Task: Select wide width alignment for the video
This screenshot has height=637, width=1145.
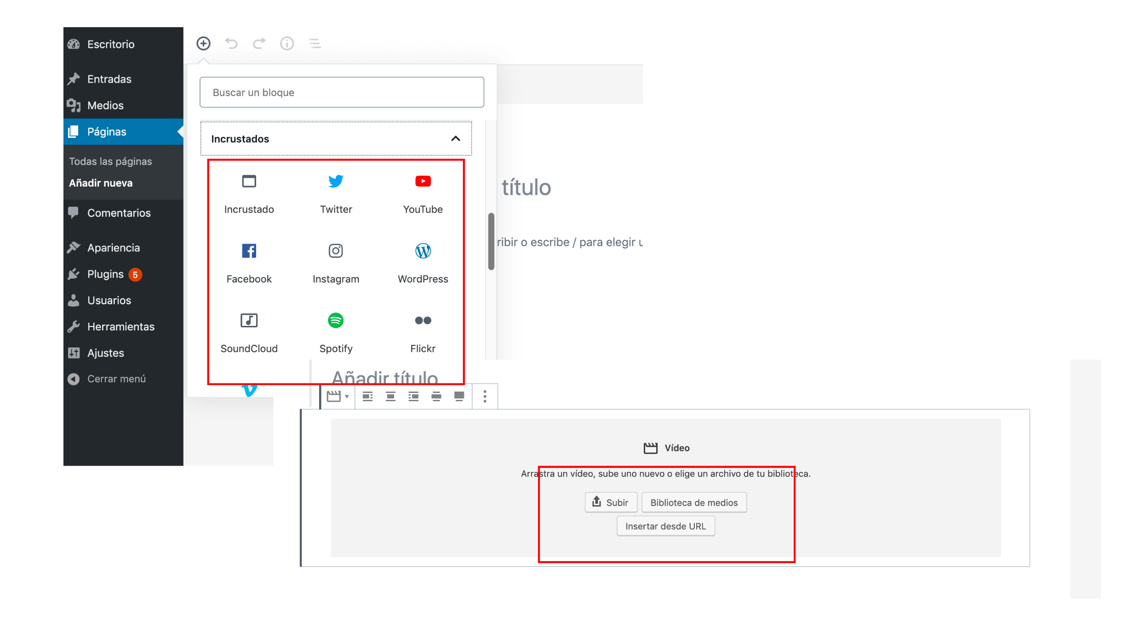Action: [x=436, y=396]
